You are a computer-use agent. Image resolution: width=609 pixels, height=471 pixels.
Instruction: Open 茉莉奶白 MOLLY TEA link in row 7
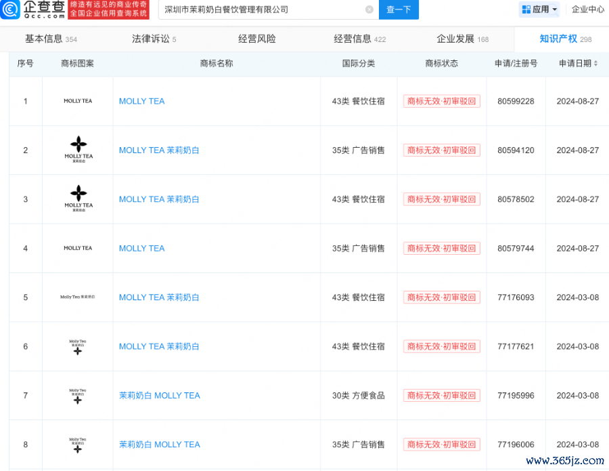[159, 396]
